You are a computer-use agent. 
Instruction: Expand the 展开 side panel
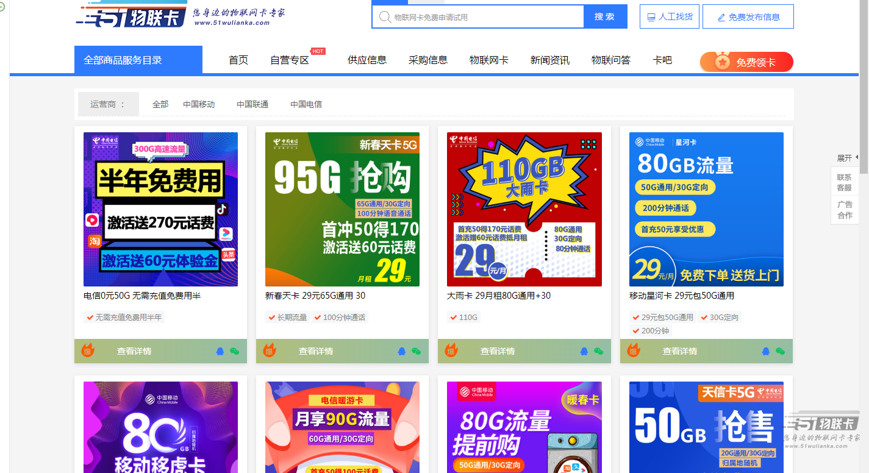(x=848, y=158)
